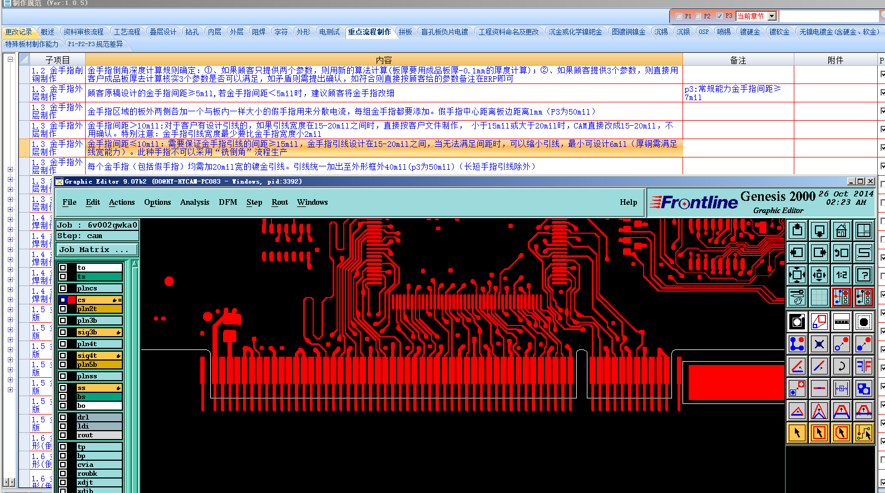Collapse the top tree node minus icon
The image size is (885, 493).
10,59
